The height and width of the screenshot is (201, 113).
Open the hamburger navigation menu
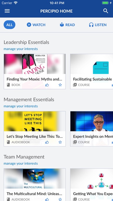pos(7,11)
